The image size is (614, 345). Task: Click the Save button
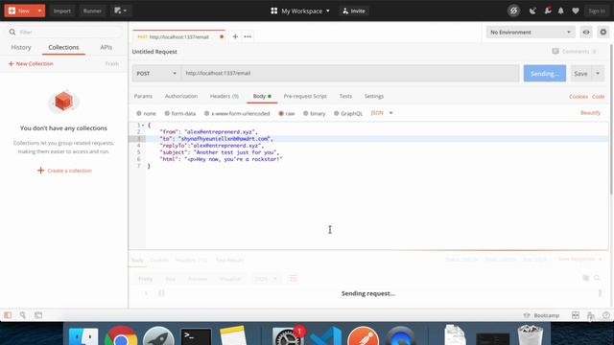[580, 73]
